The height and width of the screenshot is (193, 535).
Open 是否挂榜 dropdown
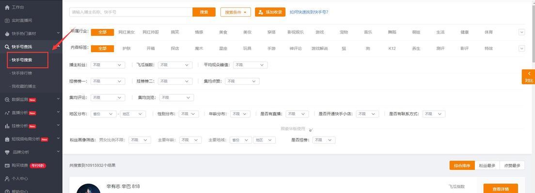(324, 140)
